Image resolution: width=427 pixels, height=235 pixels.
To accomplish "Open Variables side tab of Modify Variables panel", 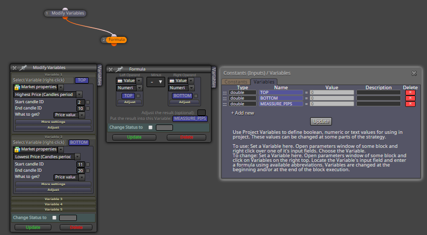I will [x=99, y=75].
